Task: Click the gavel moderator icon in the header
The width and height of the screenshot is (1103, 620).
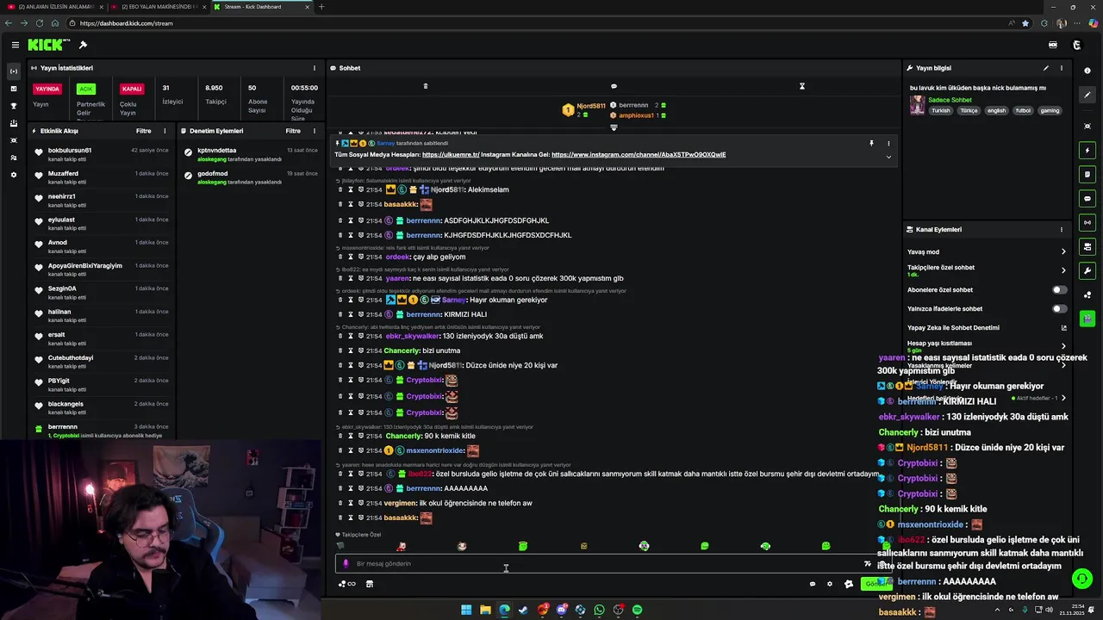Action: [83, 45]
